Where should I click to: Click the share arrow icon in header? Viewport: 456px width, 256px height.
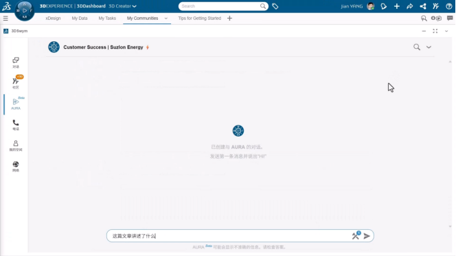[410, 6]
